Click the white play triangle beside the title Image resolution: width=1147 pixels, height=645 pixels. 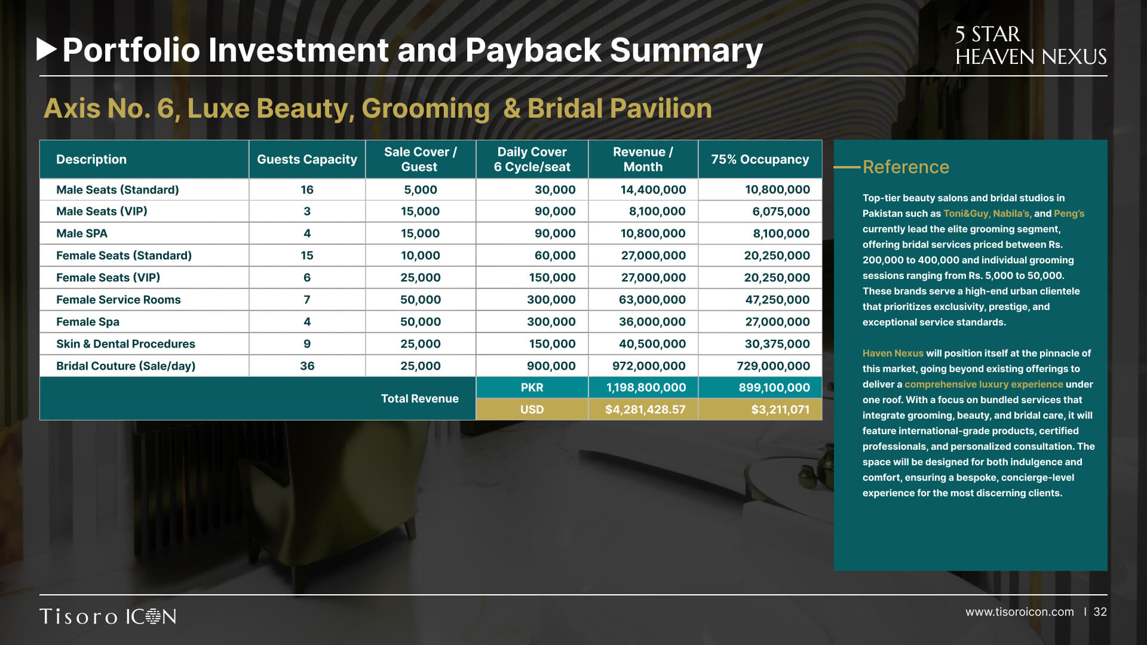pyautogui.click(x=47, y=50)
